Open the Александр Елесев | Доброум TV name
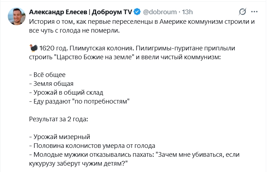Image resolution: width=269 pixels, height=172 pixels. click(x=80, y=12)
